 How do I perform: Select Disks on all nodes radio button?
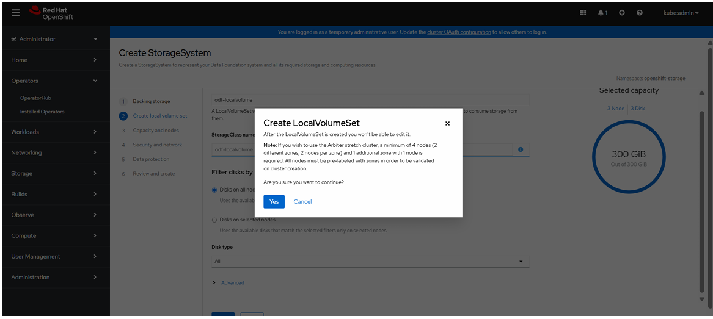214,190
